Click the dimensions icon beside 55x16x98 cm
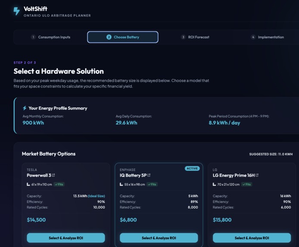The width and height of the screenshot is (299, 247). pyautogui.click(x=121, y=184)
